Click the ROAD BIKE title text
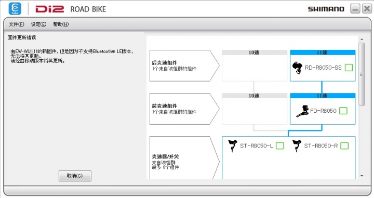 coord(88,9)
